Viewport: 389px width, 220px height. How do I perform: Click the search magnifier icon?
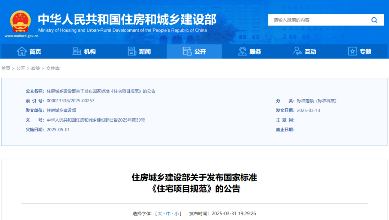click(x=374, y=20)
